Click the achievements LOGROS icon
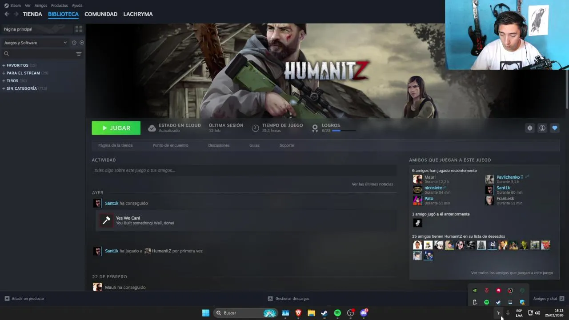Screen dimensions: 569x320 tap(315, 128)
